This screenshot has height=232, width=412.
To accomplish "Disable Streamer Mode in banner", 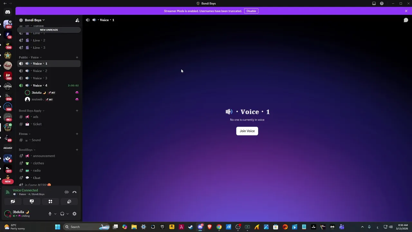I will (x=251, y=11).
